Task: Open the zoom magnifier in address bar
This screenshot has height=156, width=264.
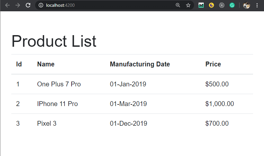Action: (178, 5)
